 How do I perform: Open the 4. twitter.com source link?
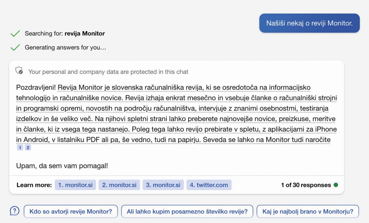click(x=209, y=185)
